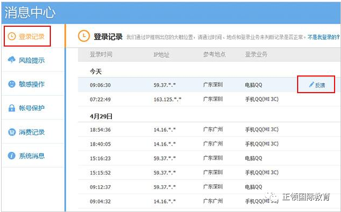
Task: Click 广东广州 in the 09:04:32 row
Action: click(x=213, y=201)
